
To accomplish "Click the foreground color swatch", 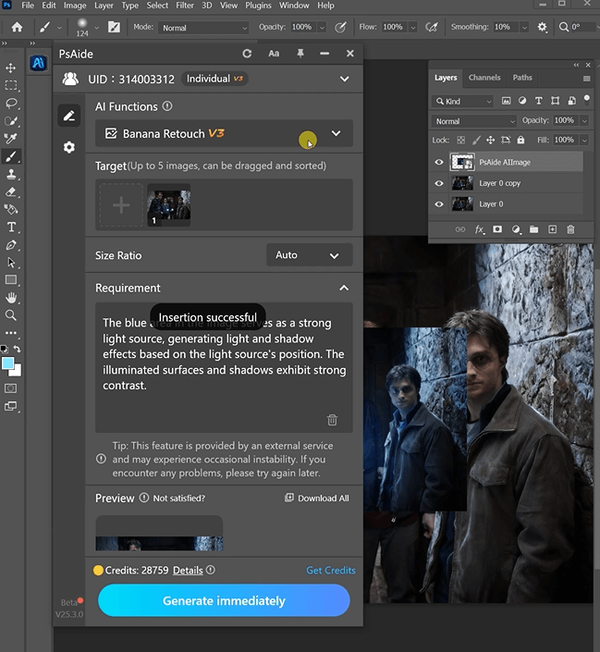I will click(x=8, y=363).
